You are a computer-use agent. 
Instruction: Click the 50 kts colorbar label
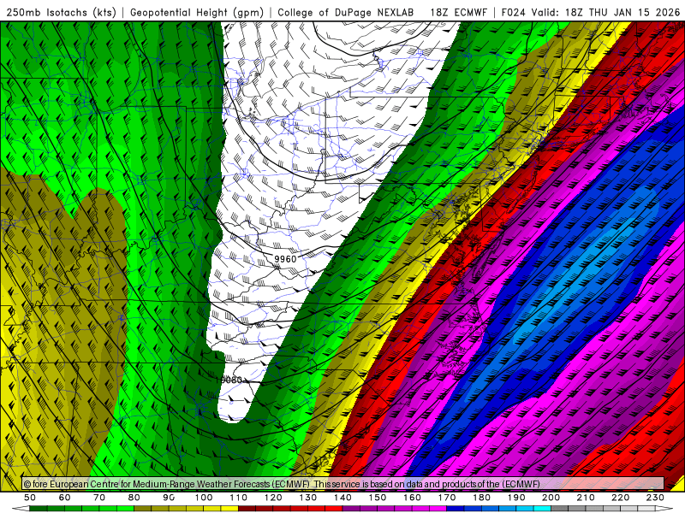coord(30,498)
